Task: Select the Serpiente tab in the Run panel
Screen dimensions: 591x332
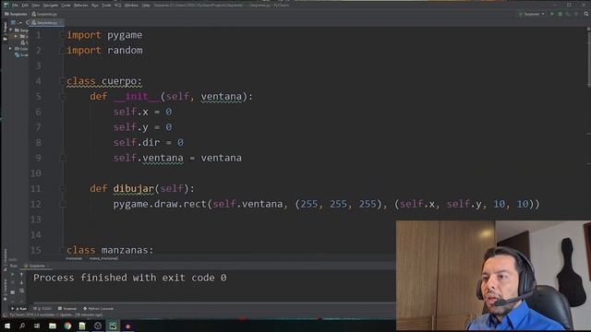Action: pos(37,266)
